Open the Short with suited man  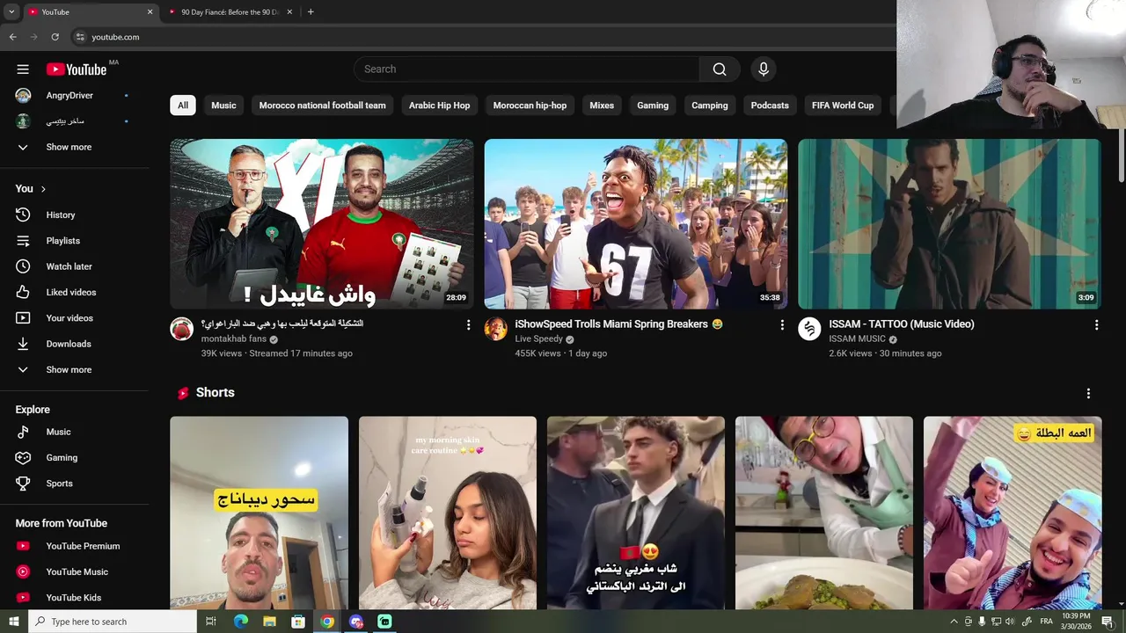pyautogui.click(x=636, y=513)
